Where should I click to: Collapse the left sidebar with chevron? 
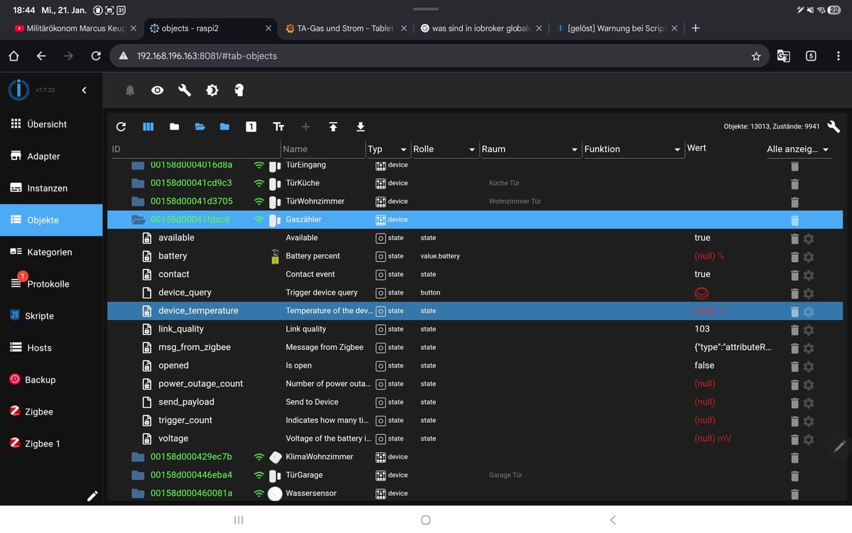click(x=84, y=90)
